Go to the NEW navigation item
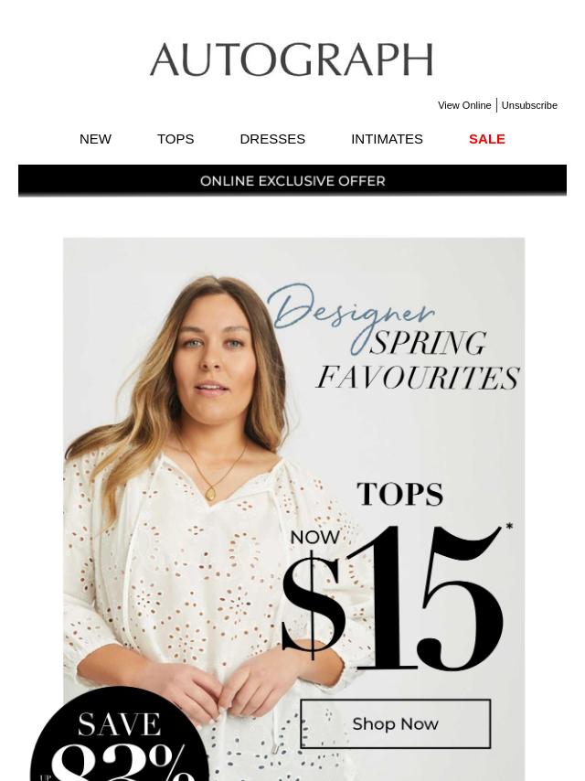 96,139
